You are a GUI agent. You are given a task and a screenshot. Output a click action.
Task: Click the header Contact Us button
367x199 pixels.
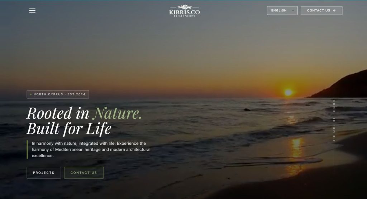[321, 10]
